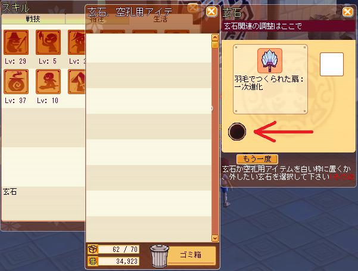Click the feather fan item icon

point(270,61)
